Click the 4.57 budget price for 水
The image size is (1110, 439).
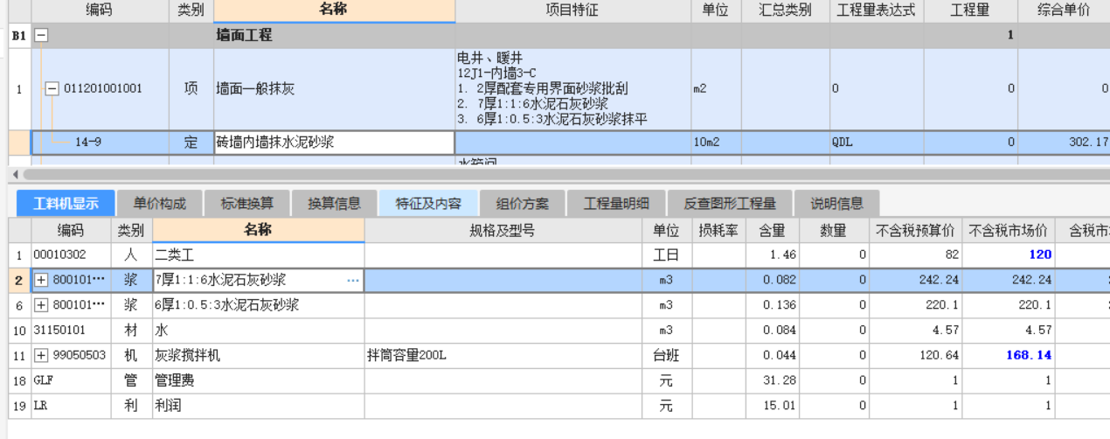pos(917,331)
